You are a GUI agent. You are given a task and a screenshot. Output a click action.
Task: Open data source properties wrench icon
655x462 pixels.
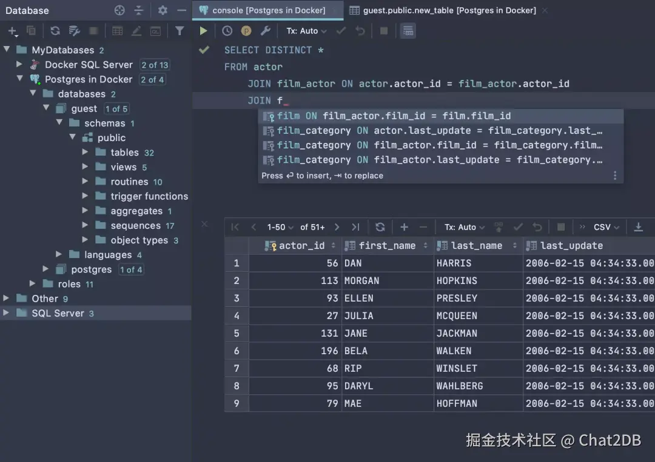tap(75, 30)
